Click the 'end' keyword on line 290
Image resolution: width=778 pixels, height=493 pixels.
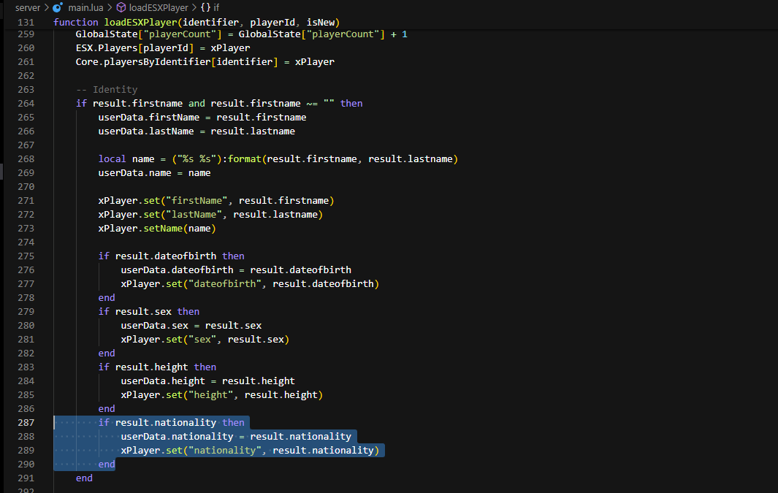coord(107,465)
